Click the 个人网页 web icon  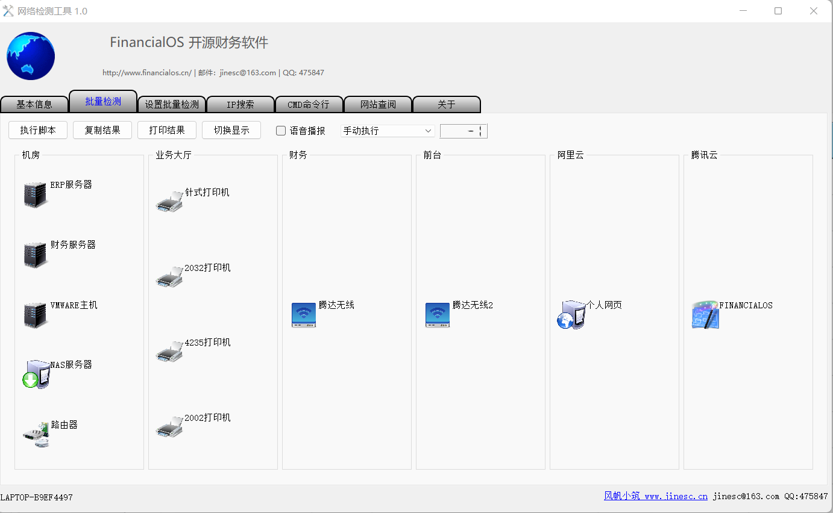coord(571,315)
